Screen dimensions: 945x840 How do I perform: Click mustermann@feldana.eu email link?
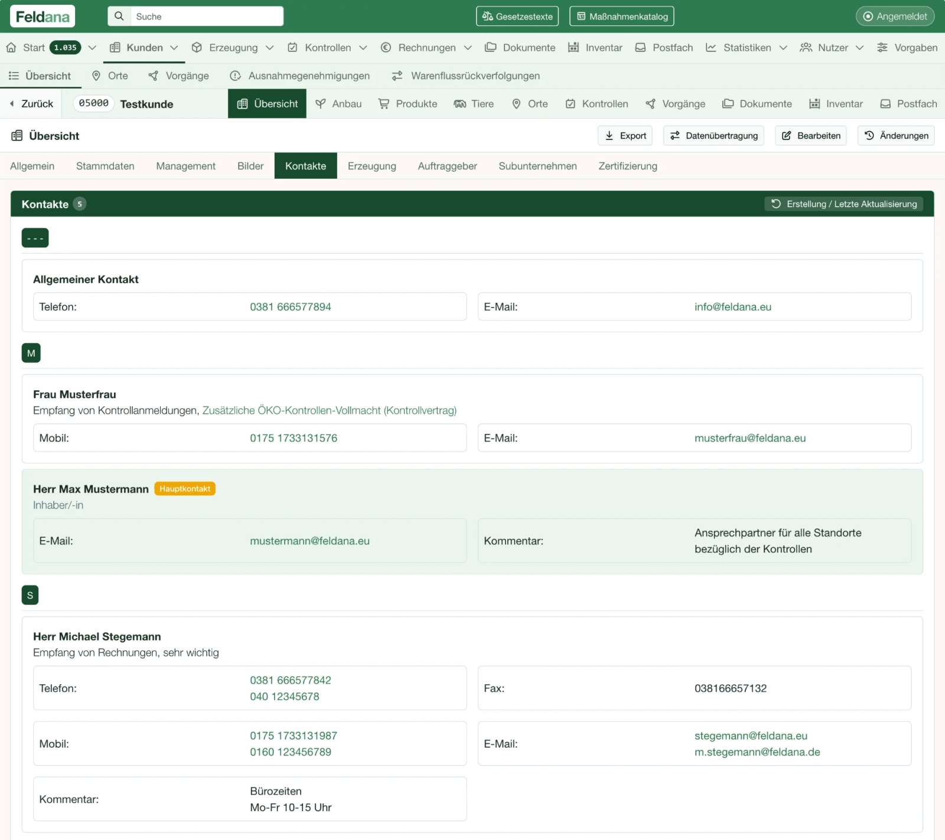[x=309, y=541]
